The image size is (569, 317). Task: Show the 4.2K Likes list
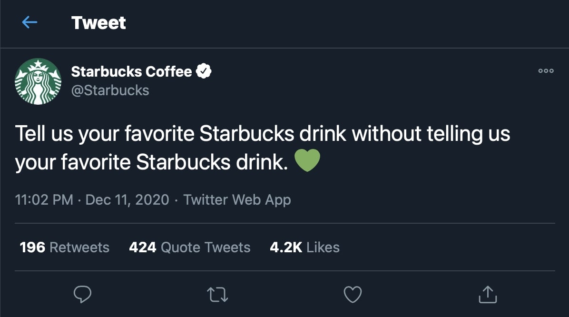304,248
